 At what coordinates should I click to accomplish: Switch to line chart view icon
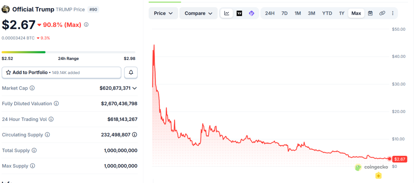pos(227,13)
